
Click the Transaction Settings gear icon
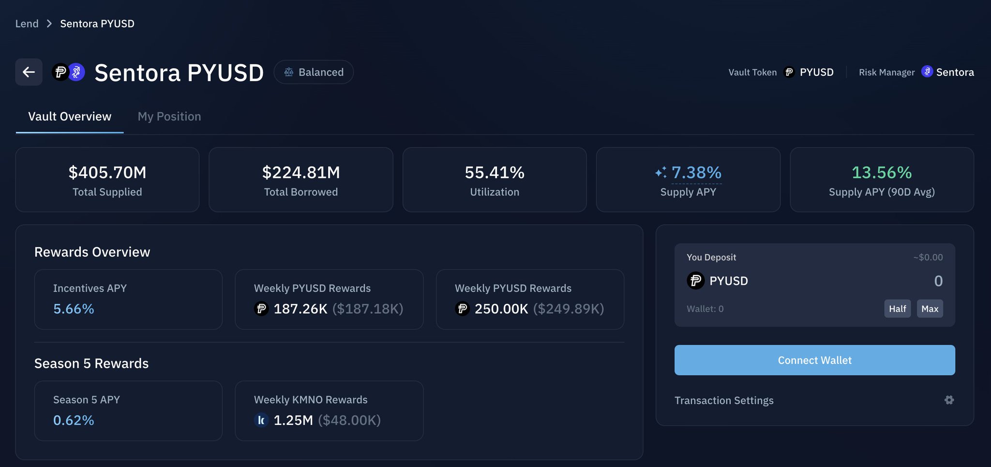click(x=949, y=400)
